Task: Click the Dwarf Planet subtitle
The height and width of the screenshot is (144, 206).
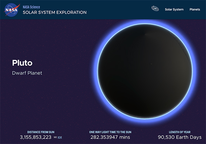Action: click(x=27, y=73)
